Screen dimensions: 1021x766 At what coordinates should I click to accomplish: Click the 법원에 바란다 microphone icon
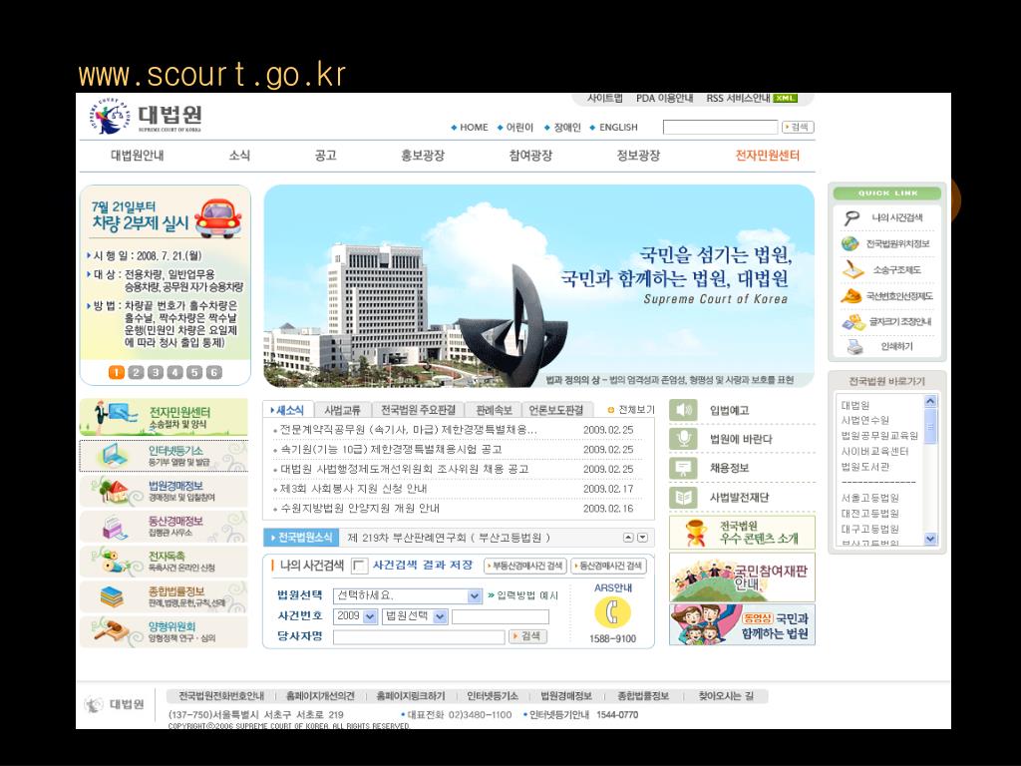click(683, 439)
